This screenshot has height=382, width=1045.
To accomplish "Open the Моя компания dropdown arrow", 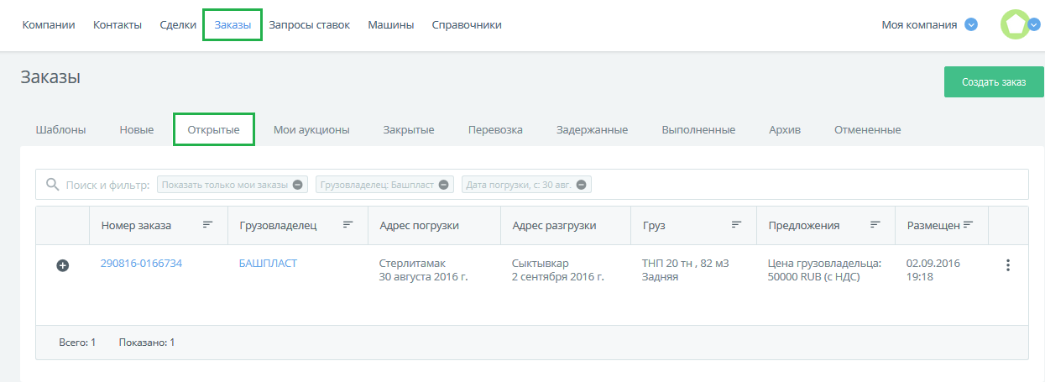I will (x=971, y=24).
